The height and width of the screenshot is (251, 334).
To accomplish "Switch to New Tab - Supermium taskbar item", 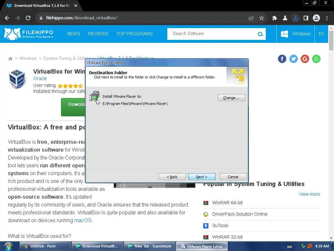I will (x=150, y=246).
